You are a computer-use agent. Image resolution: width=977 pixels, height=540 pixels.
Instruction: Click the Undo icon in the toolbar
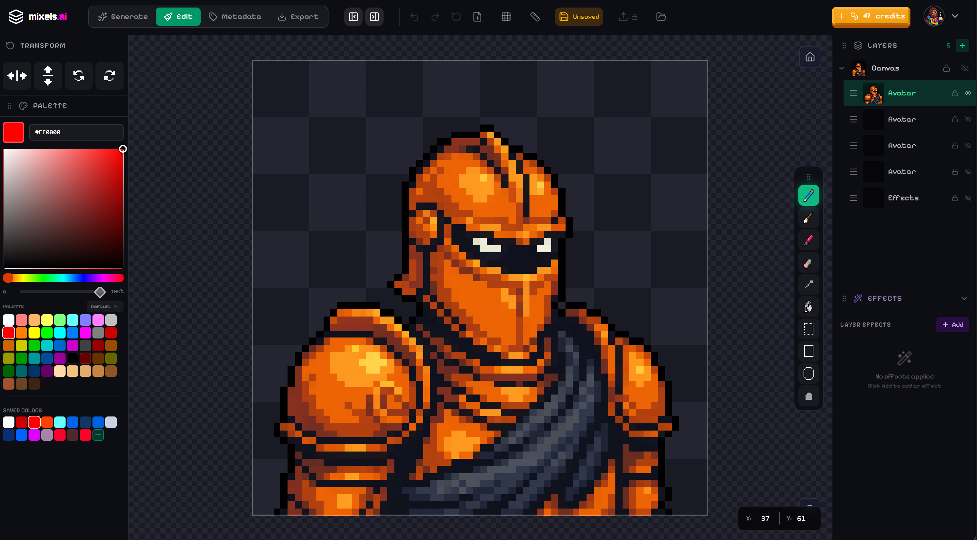point(414,16)
